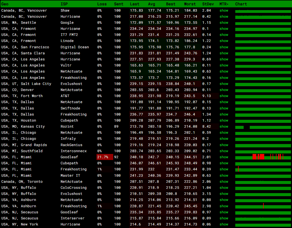Click the Kansas City Rozint chart bar
The image size is (292, 228).
(x=263, y=127)
